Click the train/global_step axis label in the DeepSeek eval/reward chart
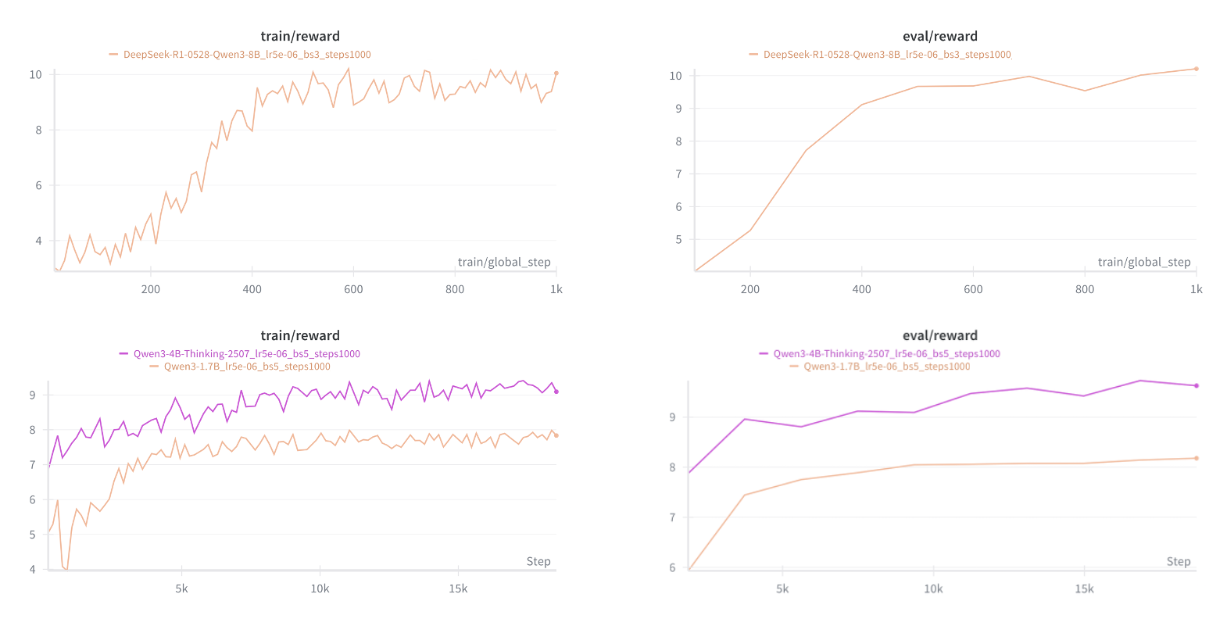Viewport: 1227px width, 619px height. tap(1144, 262)
